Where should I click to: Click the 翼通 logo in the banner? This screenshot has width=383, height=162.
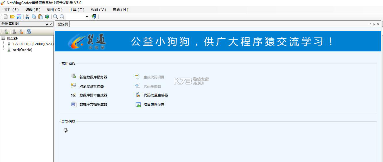[87, 41]
